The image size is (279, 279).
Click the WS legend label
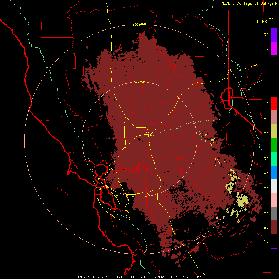(x=266, y=172)
